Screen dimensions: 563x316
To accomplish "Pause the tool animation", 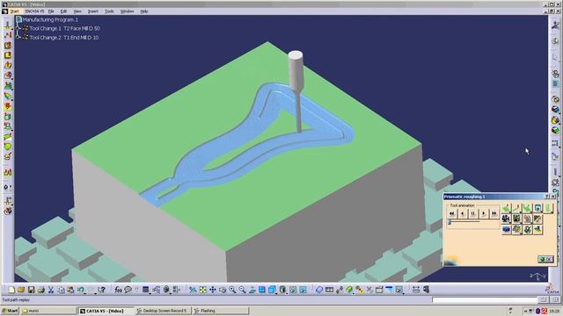I will (x=473, y=213).
